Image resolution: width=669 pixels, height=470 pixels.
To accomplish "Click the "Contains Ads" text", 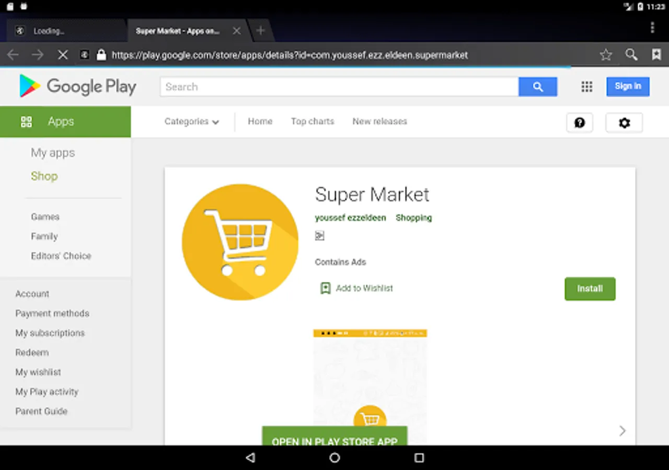I will [x=340, y=262].
